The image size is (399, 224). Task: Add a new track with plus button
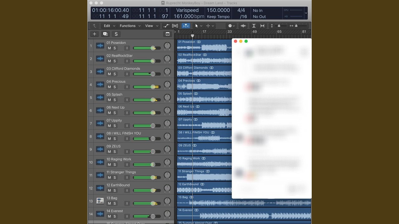point(94,34)
